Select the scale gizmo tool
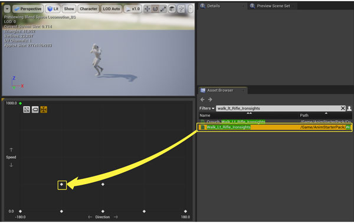The image size is (354, 223). 163,9
